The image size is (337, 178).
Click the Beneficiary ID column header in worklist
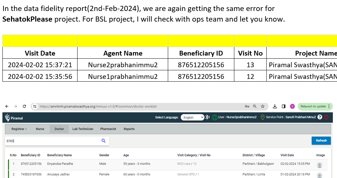point(31,155)
